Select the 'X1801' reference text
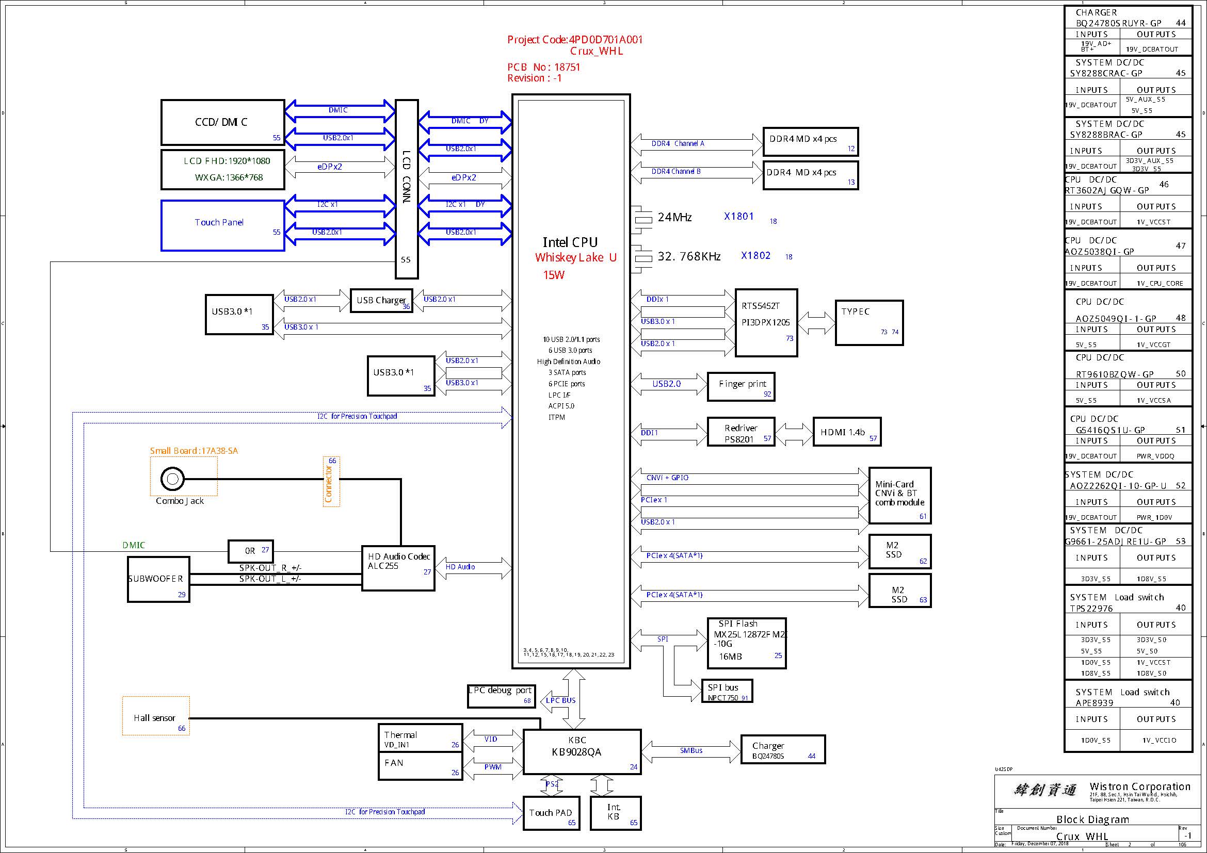The height and width of the screenshot is (853, 1207). click(738, 216)
